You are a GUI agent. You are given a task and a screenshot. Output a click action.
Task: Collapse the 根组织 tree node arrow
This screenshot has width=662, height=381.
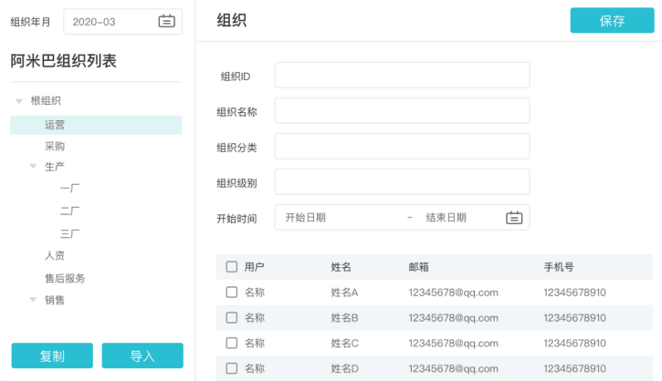19,101
